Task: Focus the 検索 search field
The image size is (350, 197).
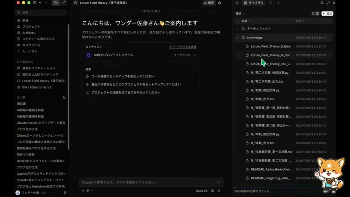Action: [x=41, y=13]
